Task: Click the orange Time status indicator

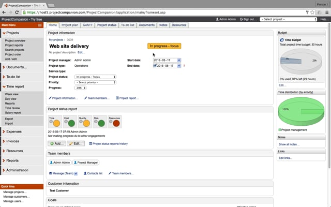Action: tap(56, 123)
